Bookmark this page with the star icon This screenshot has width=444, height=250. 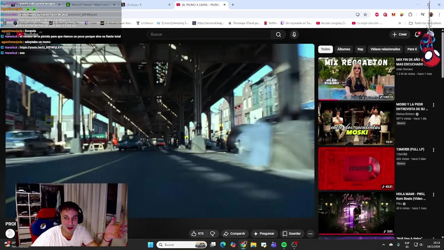pos(365,15)
